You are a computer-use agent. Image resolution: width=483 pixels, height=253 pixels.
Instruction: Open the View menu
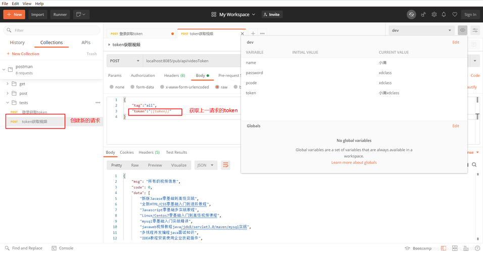27,4
